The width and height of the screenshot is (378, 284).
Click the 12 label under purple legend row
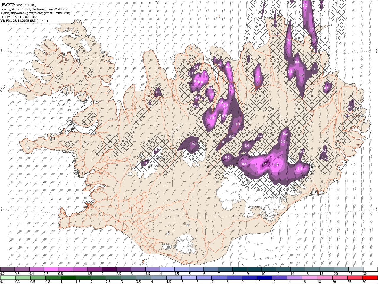[x=278, y=274]
